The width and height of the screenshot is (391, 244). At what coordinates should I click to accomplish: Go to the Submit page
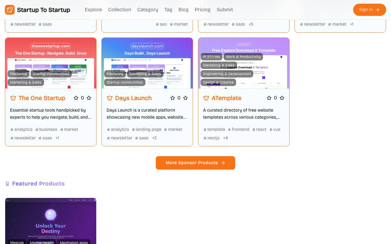[225, 10]
